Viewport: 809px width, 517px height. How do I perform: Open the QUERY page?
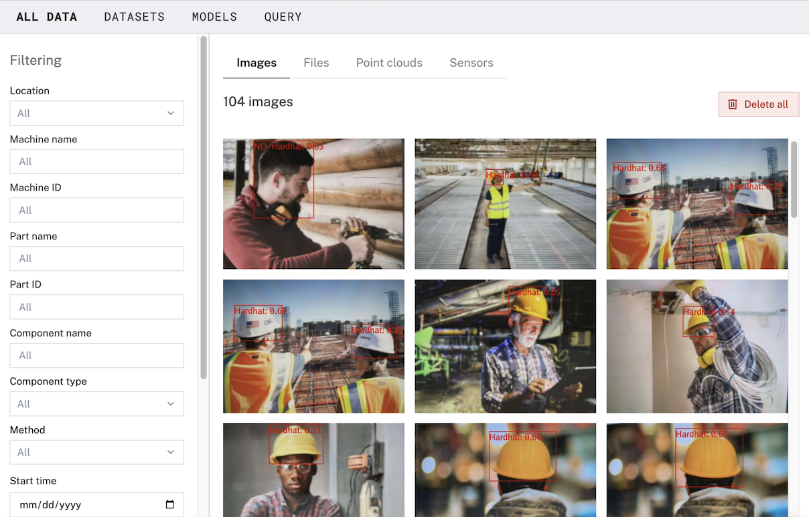[x=283, y=17]
